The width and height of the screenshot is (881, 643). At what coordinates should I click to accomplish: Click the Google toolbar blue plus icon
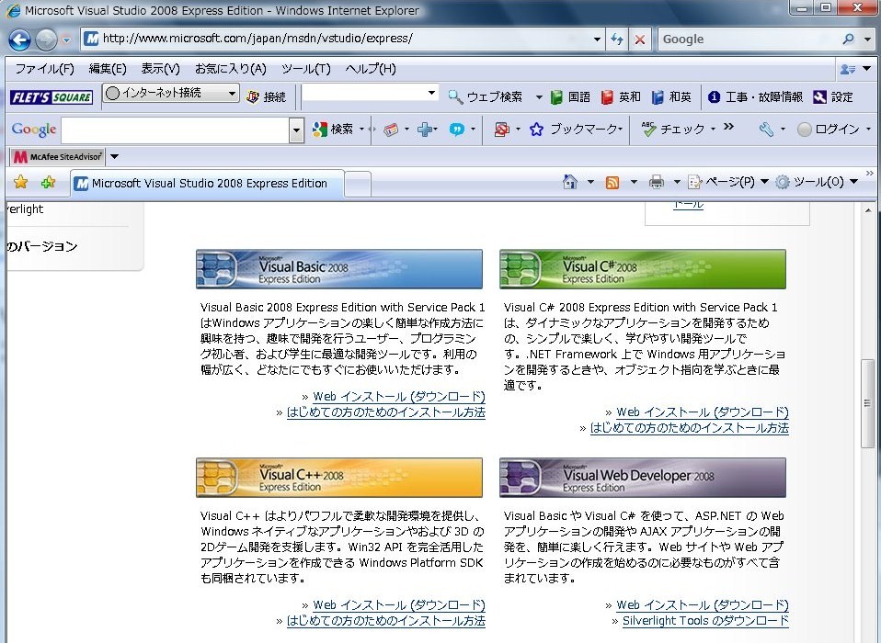point(425,130)
